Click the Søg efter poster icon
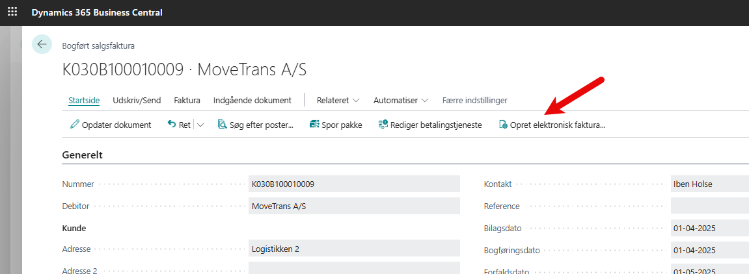Viewport: 749px width, 274px height. (222, 125)
